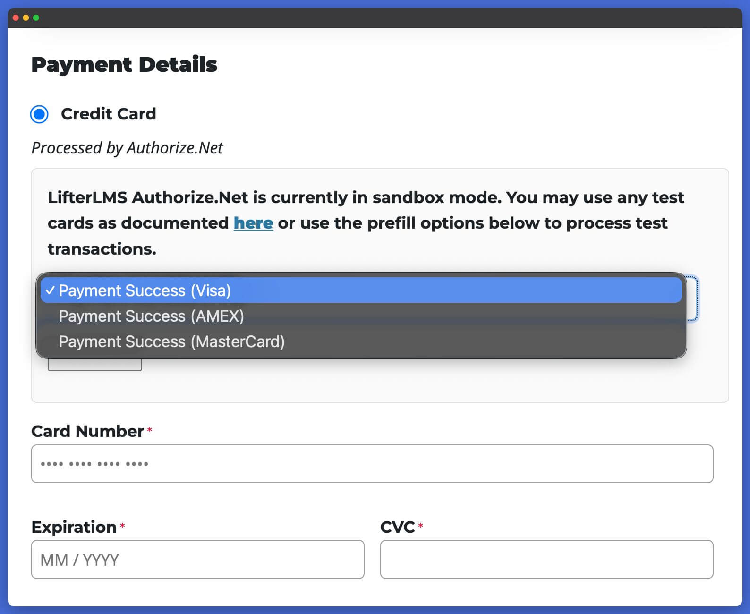Click the red close window dot
Viewport: 750px width, 614px height.
[16, 18]
